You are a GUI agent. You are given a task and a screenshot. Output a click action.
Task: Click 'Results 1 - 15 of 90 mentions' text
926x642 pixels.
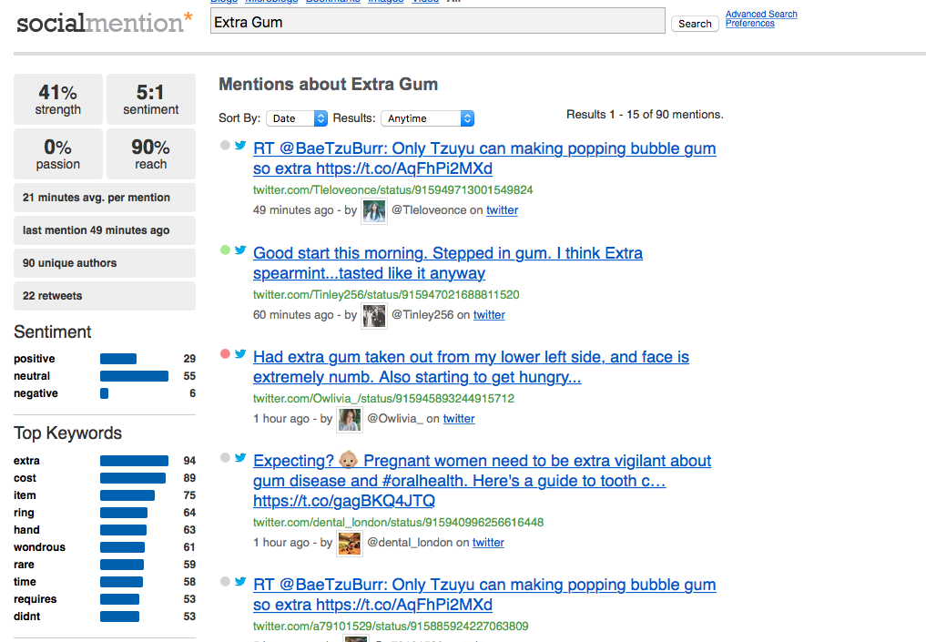pyautogui.click(x=645, y=115)
